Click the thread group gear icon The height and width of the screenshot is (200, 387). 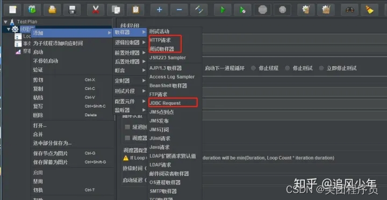15,30
